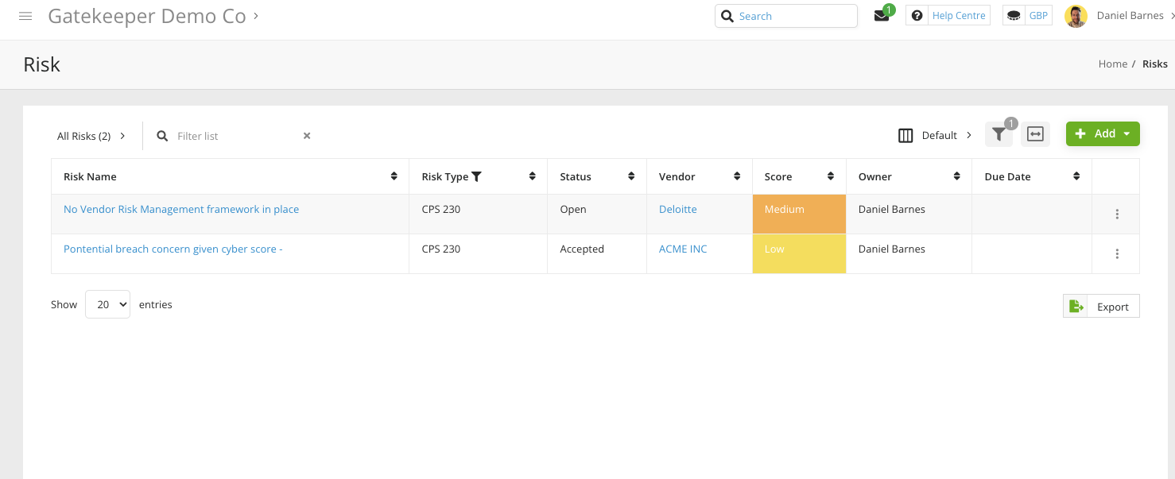The height and width of the screenshot is (479, 1175).
Task: Open the Show entries dropdown
Action: pos(107,304)
